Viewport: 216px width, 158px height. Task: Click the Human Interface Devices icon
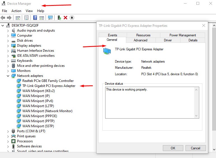[x=13, y=51]
